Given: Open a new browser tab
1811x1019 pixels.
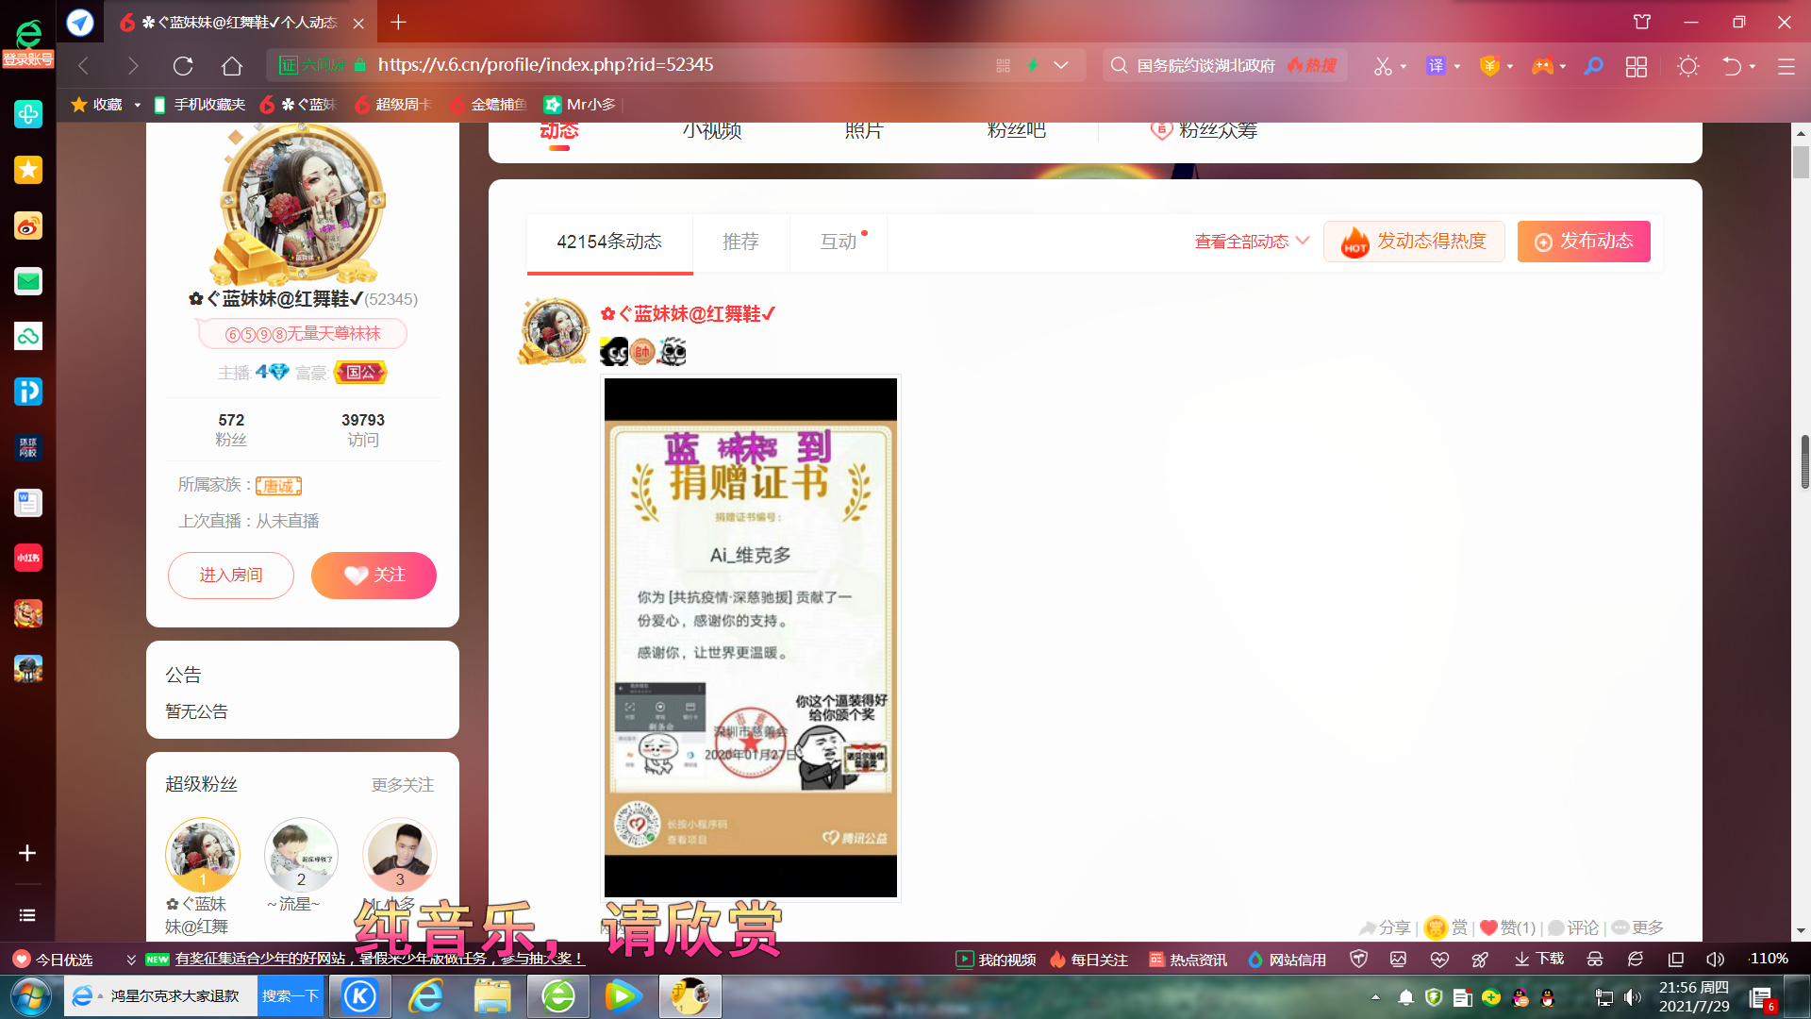Looking at the screenshot, I should point(398,22).
